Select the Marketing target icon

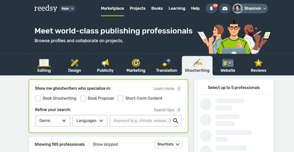click(x=136, y=63)
